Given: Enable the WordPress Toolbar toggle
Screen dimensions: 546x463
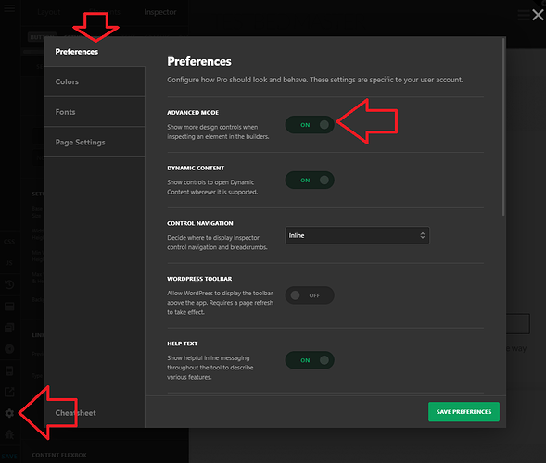Looking at the screenshot, I should pyautogui.click(x=310, y=295).
